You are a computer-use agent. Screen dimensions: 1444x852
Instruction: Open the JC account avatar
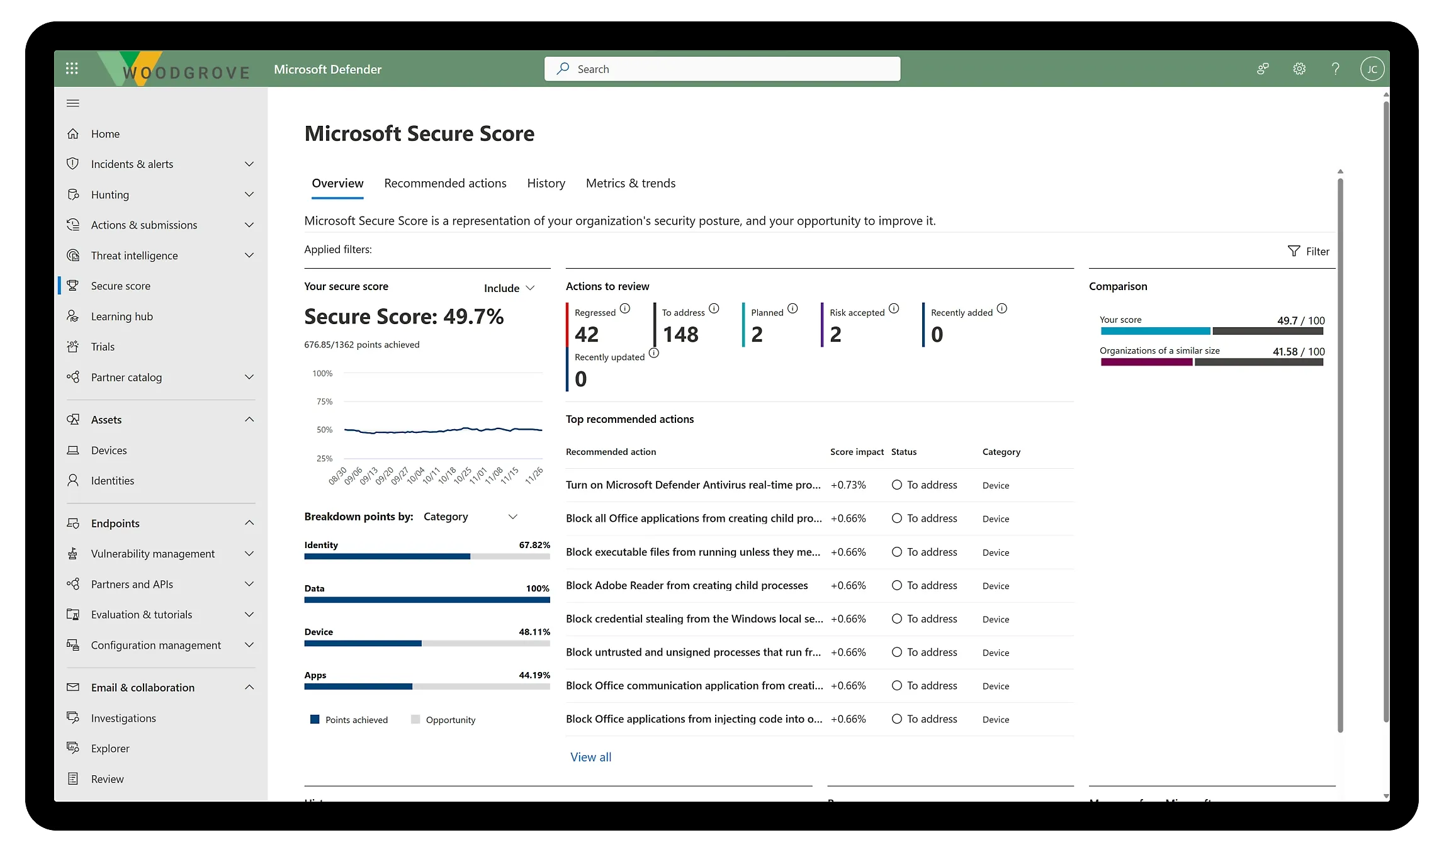click(1372, 69)
